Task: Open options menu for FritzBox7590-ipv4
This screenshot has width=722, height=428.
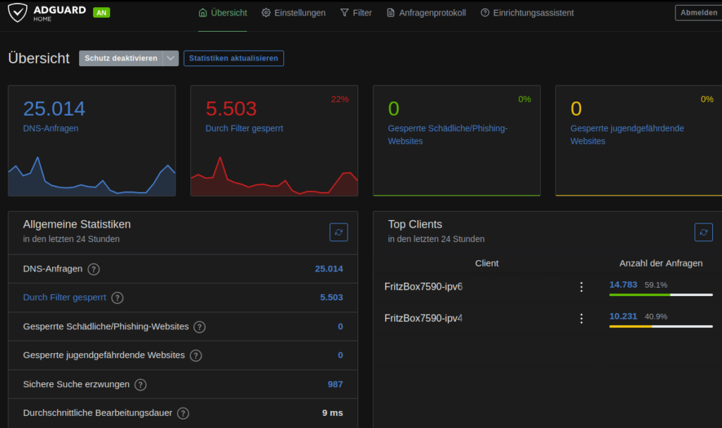Action: (581, 319)
